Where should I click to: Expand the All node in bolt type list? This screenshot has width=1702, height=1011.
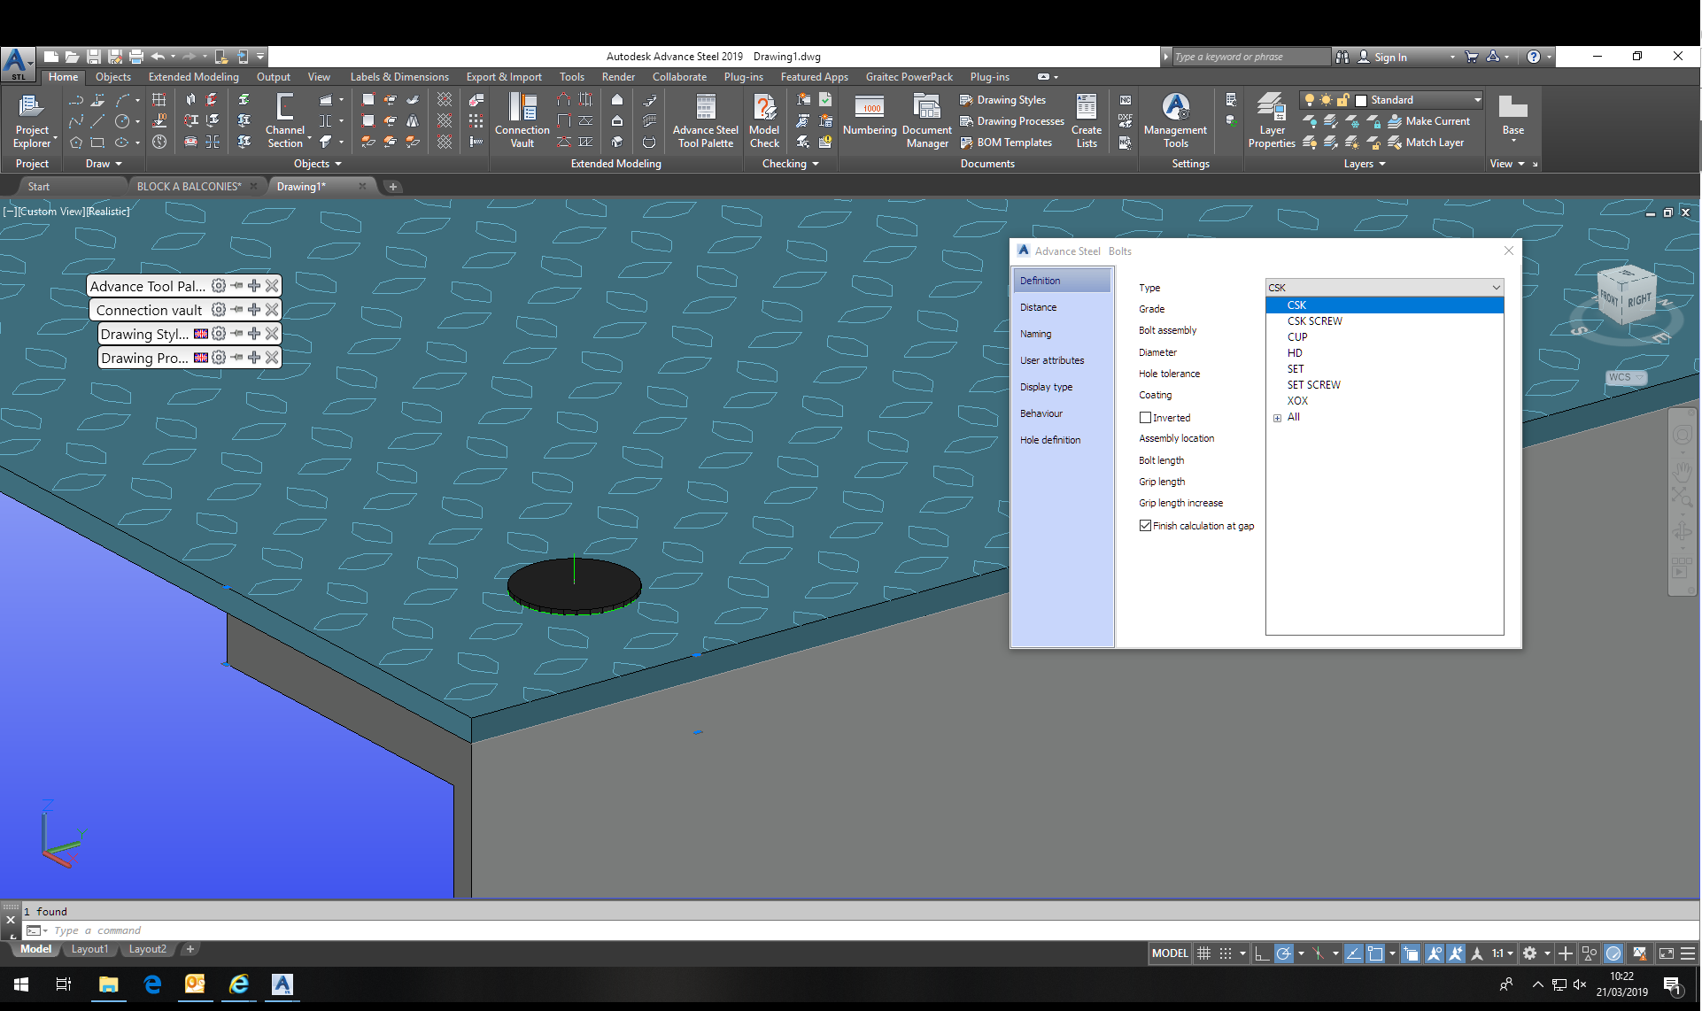[1277, 417]
